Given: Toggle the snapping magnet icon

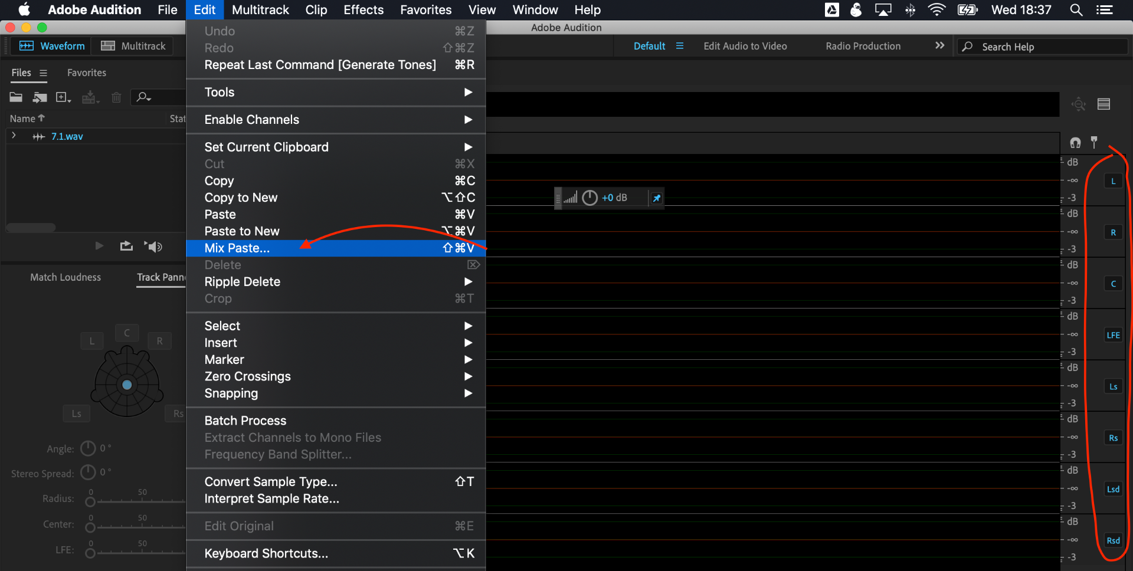Looking at the screenshot, I should (x=1075, y=142).
